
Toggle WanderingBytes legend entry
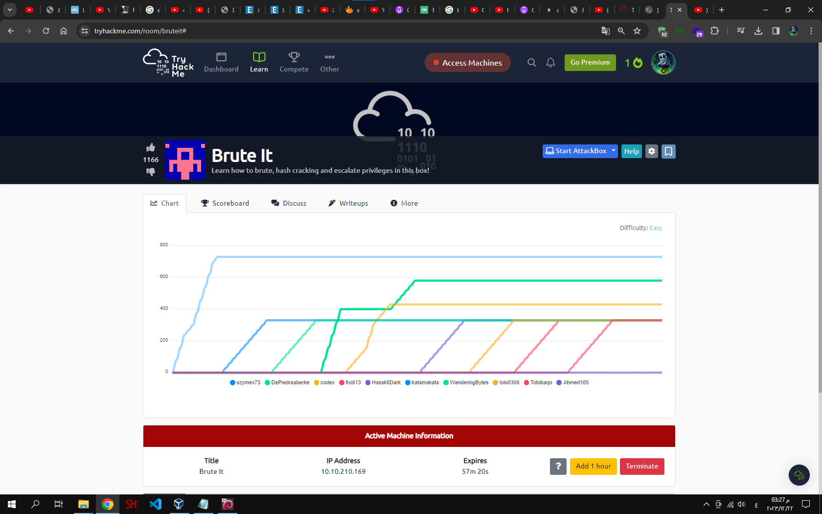click(466, 383)
